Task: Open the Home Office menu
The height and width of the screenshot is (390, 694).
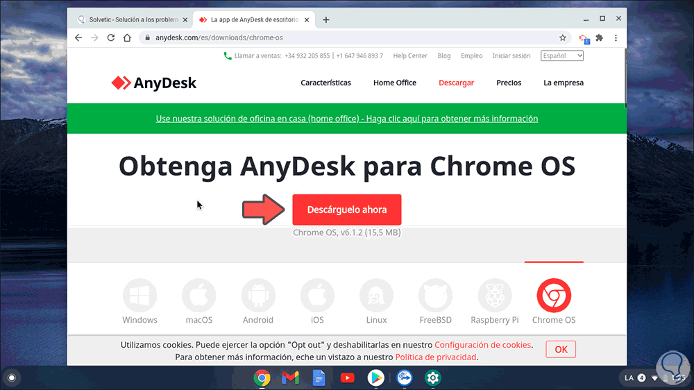Action: coord(395,83)
